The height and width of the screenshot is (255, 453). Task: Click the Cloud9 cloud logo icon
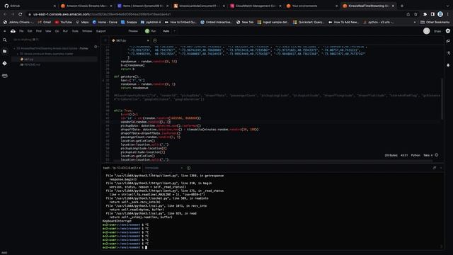pos(13,31)
